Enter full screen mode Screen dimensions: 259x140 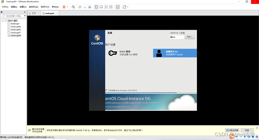[x=106, y=7]
